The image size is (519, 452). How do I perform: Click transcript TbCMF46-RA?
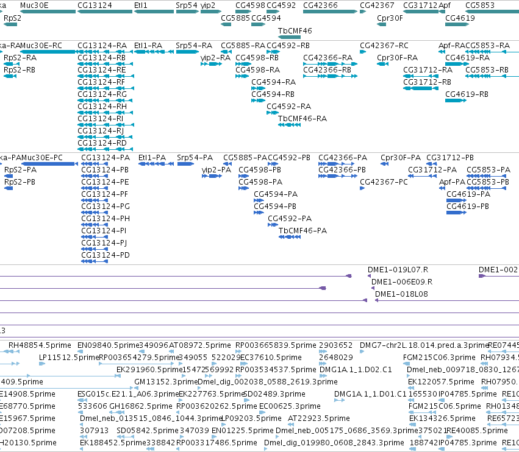point(302,118)
